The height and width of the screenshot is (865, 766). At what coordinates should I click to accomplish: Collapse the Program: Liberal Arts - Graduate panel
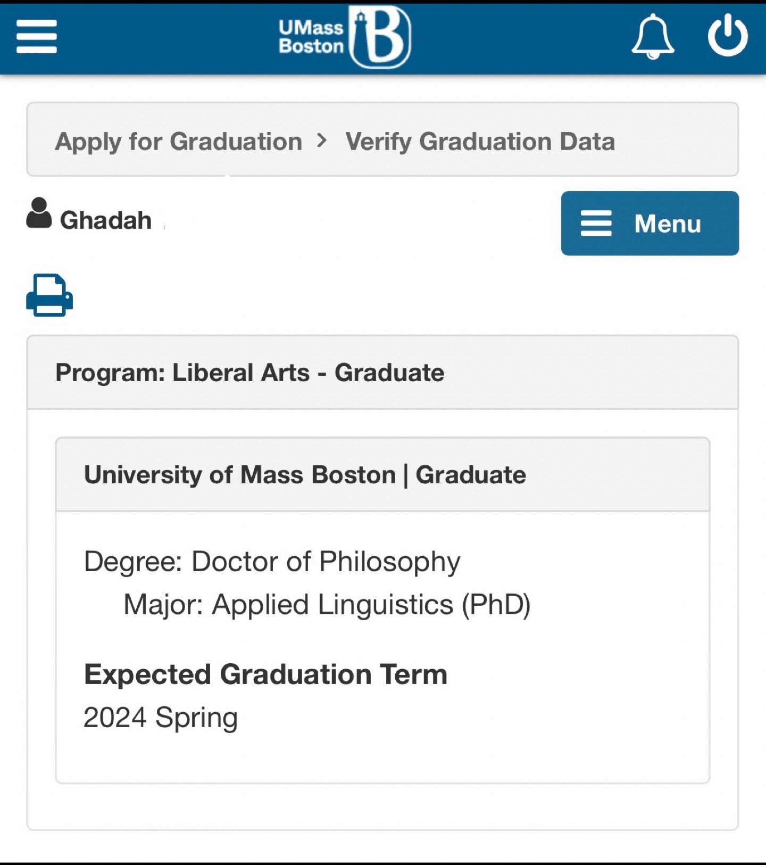pos(249,373)
